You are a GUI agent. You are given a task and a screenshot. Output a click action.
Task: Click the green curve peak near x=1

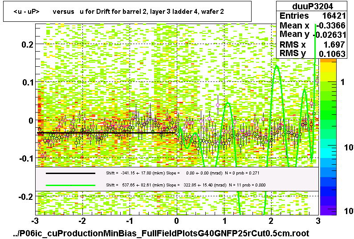[x=228, y=103]
